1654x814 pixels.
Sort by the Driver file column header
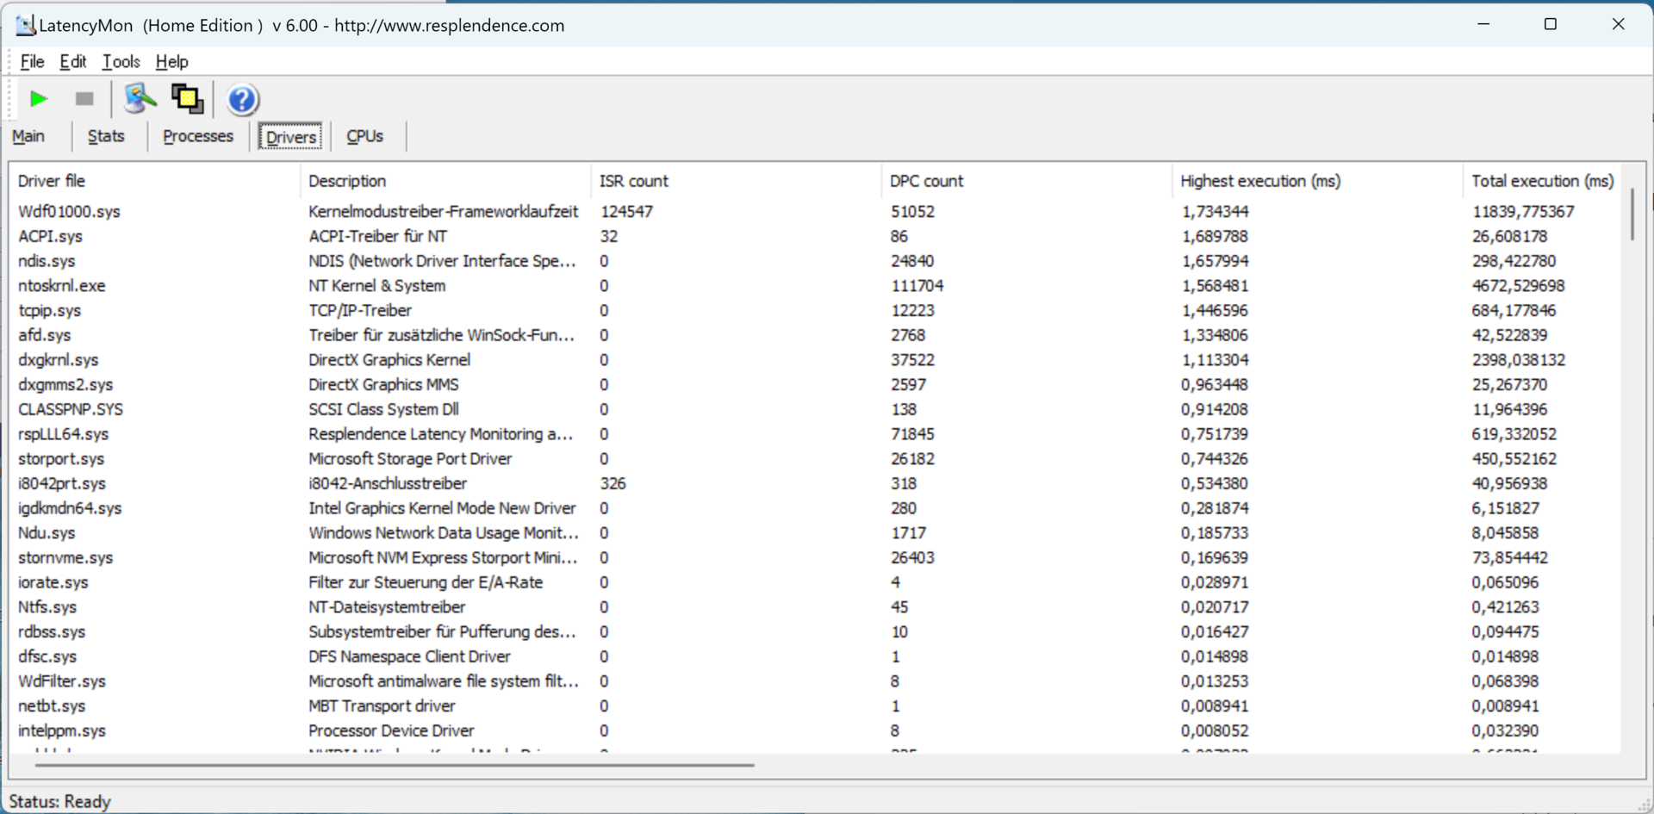52,181
